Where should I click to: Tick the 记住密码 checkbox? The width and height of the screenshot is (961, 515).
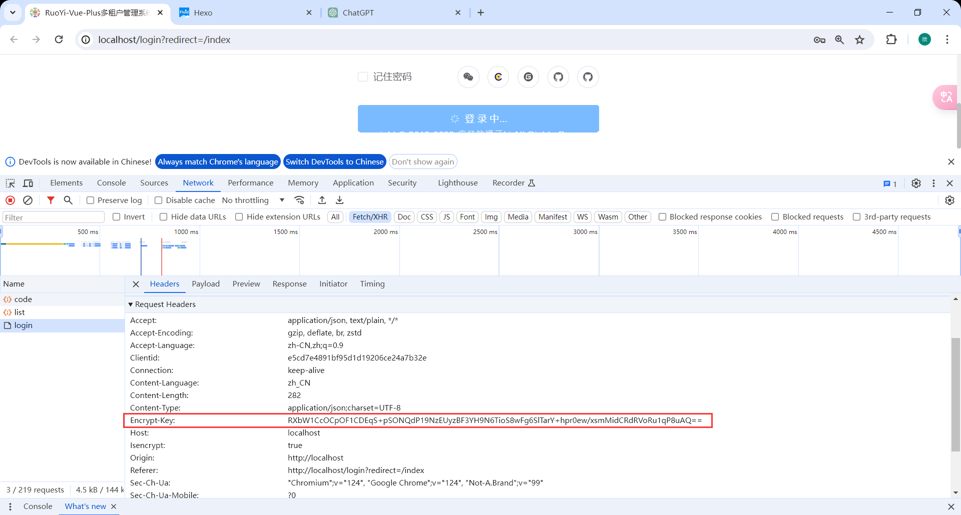[x=363, y=76]
